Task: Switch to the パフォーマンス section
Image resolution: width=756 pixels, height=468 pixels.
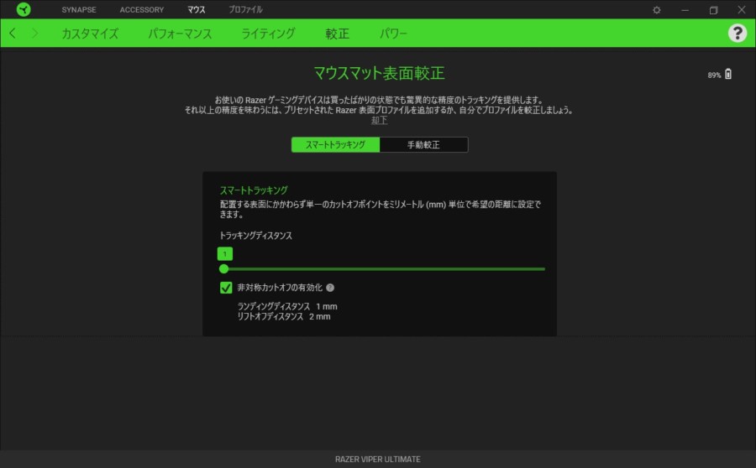Action: point(180,34)
